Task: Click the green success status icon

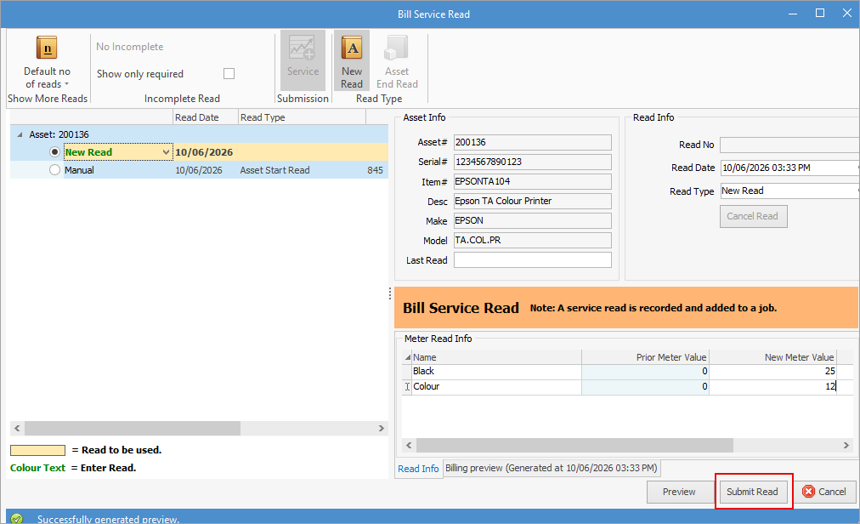Action: coord(16,519)
